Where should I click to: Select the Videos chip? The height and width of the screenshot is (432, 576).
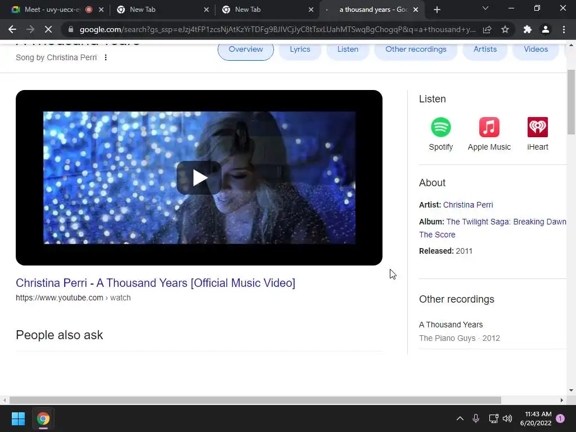tap(536, 49)
